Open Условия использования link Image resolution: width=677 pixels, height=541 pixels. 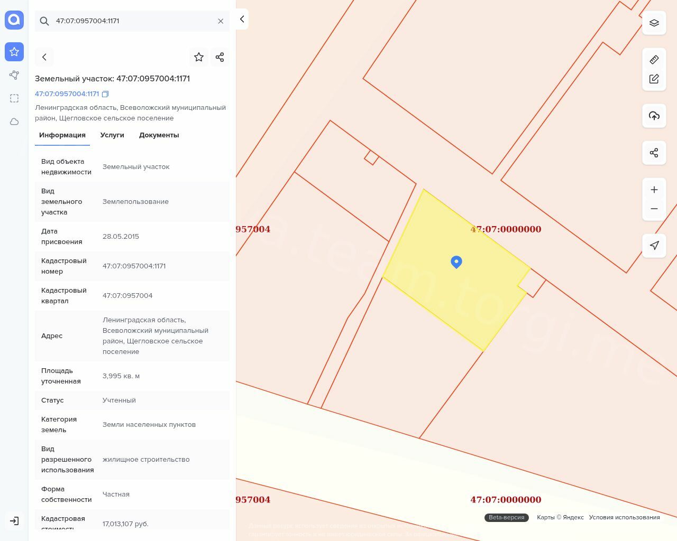(x=624, y=517)
